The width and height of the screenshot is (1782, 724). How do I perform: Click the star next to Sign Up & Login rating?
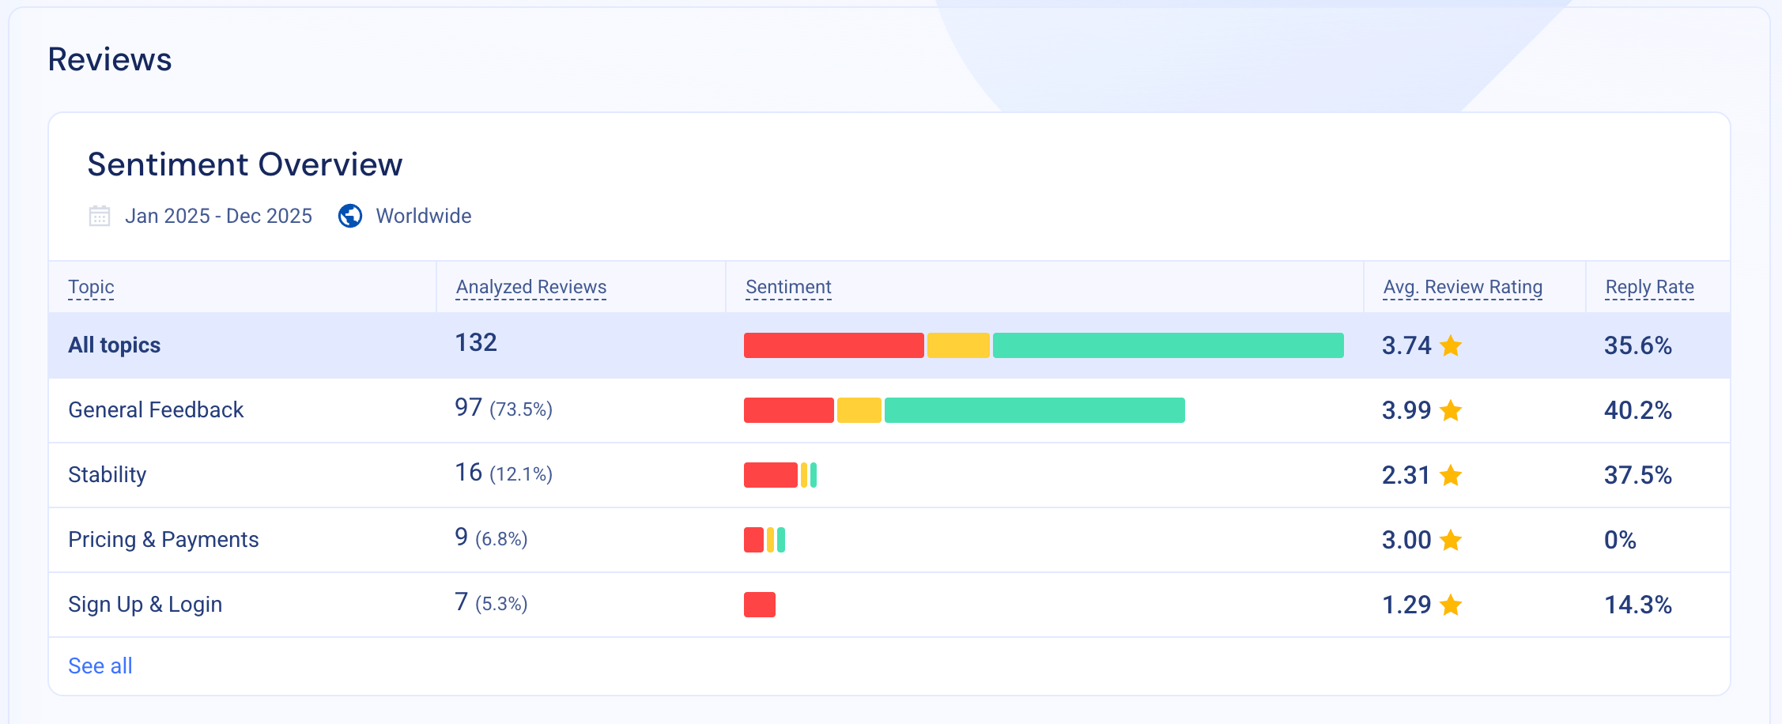pos(1452,605)
